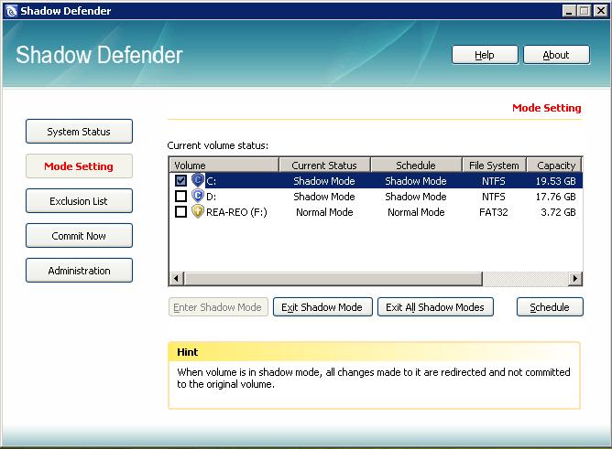The image size is (612, 449).
Task: Click the FAT32 file system cell
Action: click(x=493, y=212)
